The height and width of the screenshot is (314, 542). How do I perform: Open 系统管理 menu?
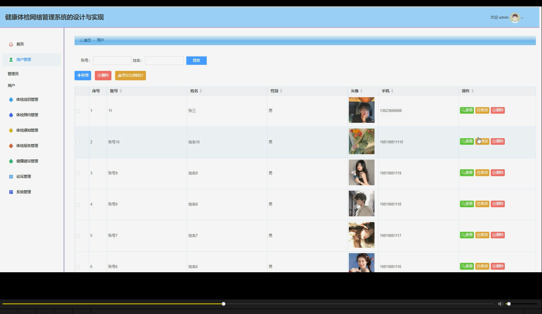[x=24, y=192]
